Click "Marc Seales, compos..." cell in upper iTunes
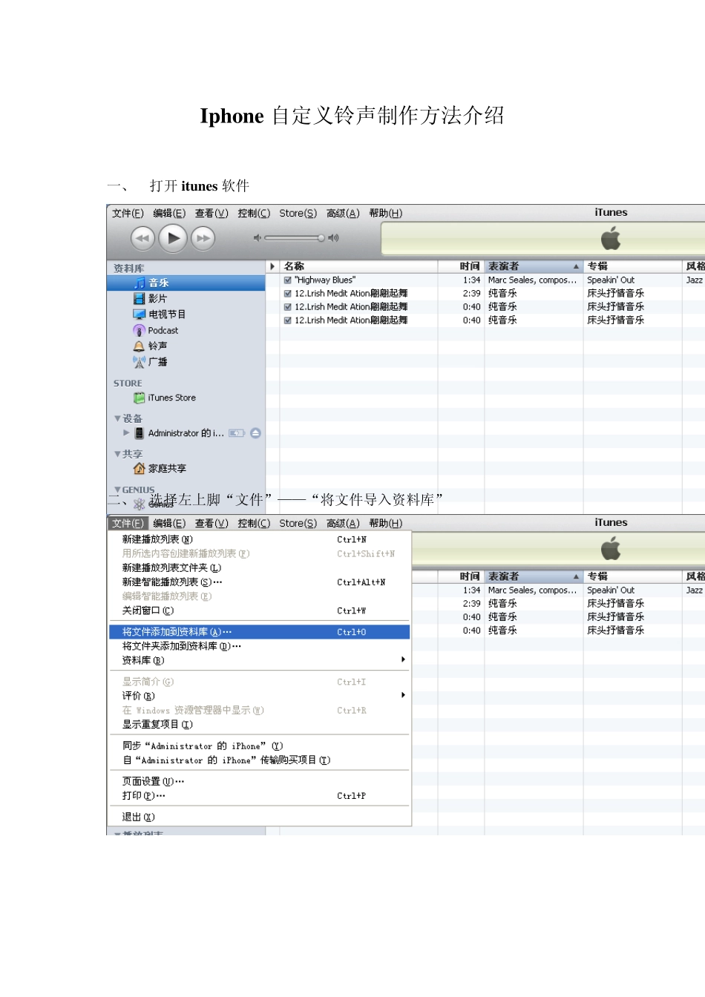Screen dimensions: 705x997 click(x=532, y=280)
